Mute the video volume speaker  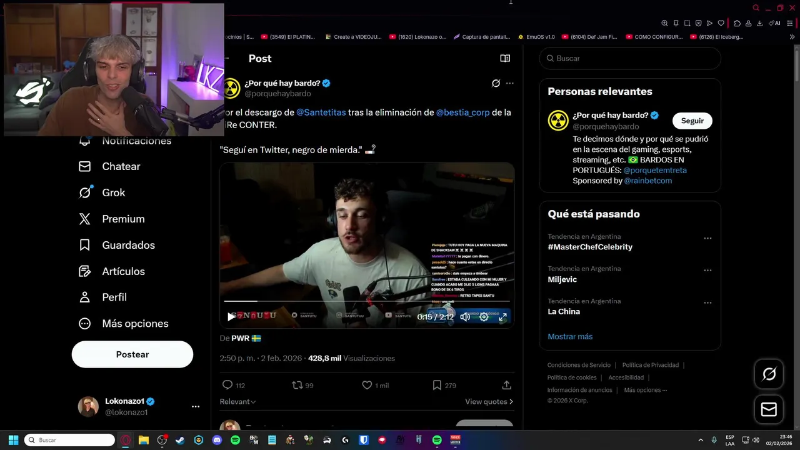[465, 317]
